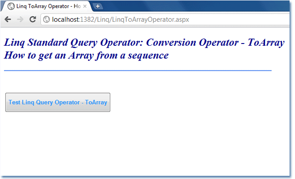The width and height of the screenshot is (295, 179).
Task: Click the localhost URL address field
Action: [166, 19]
